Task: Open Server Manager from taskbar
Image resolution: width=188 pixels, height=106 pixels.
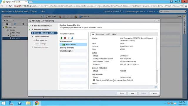Action: [11, 103]
